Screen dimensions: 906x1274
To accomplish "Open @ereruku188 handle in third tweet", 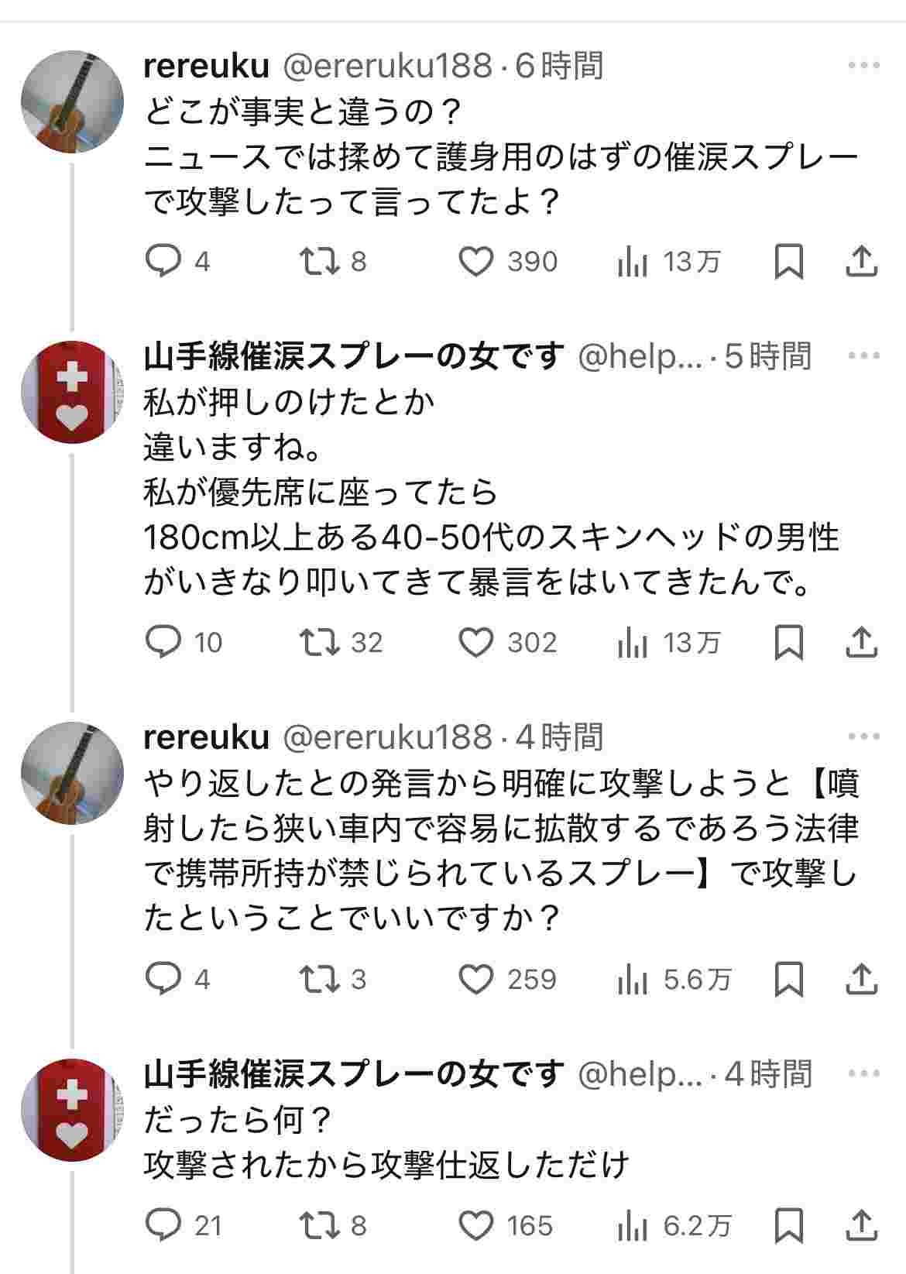I will (x=387, y=737).
